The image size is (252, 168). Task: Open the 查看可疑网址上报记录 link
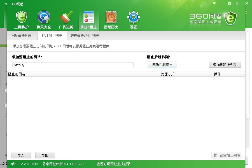[113, 164]
